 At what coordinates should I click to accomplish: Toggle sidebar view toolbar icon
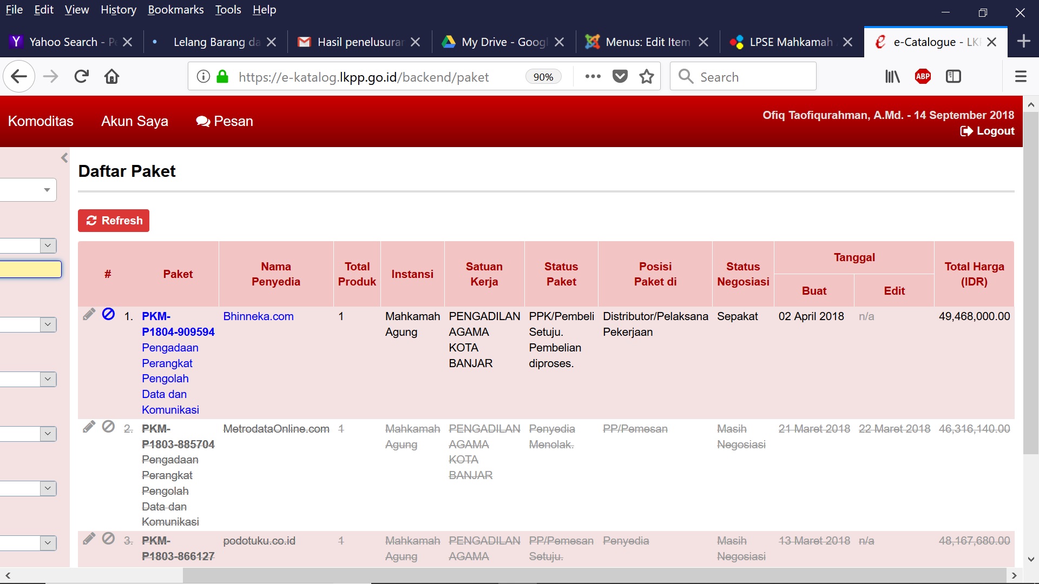953,77
